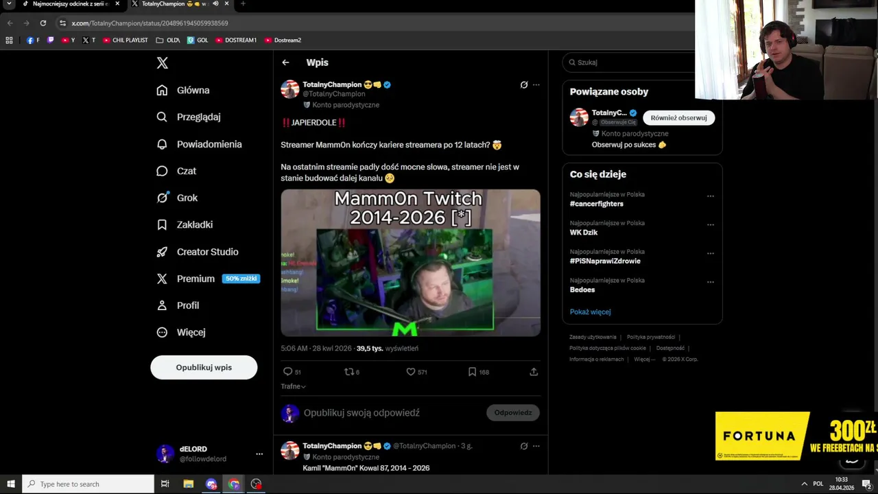The width and height of the screenshot is (878, 494).
Task: Open the options for the #PiSNaprawiZdrowie trend
Action: (711, 253)
